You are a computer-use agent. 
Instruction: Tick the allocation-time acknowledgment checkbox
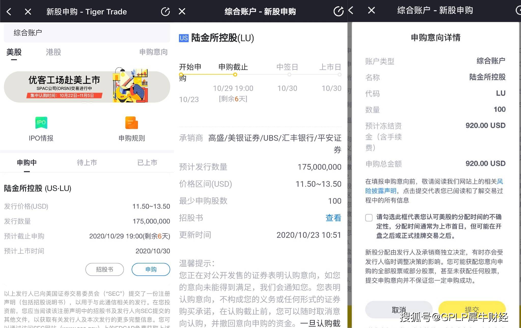369,218
